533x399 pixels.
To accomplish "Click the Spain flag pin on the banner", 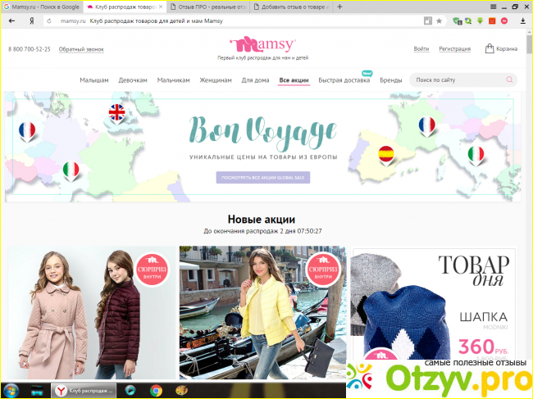I will [386, 153].
